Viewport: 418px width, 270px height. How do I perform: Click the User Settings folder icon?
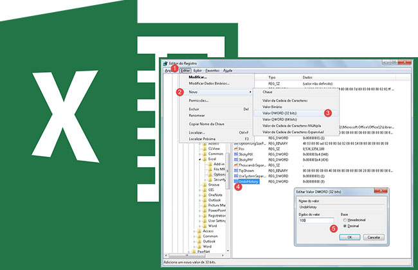[x=204, y=221]
